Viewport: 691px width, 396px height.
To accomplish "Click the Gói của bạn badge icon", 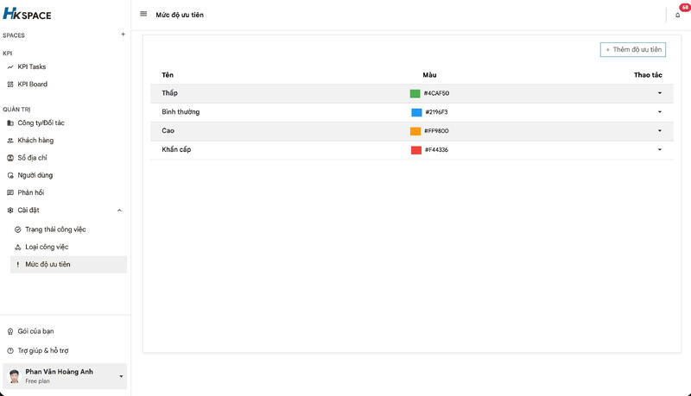I will 10,331.
